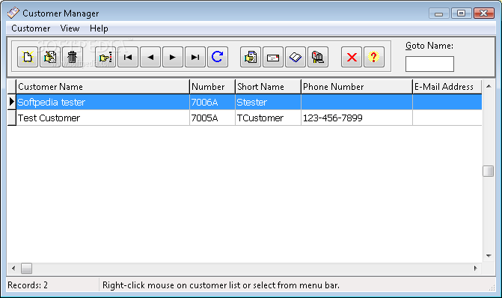Close the Customer Manager window
The width and height of the screenshot is (502, 298).
click(484, 13)
